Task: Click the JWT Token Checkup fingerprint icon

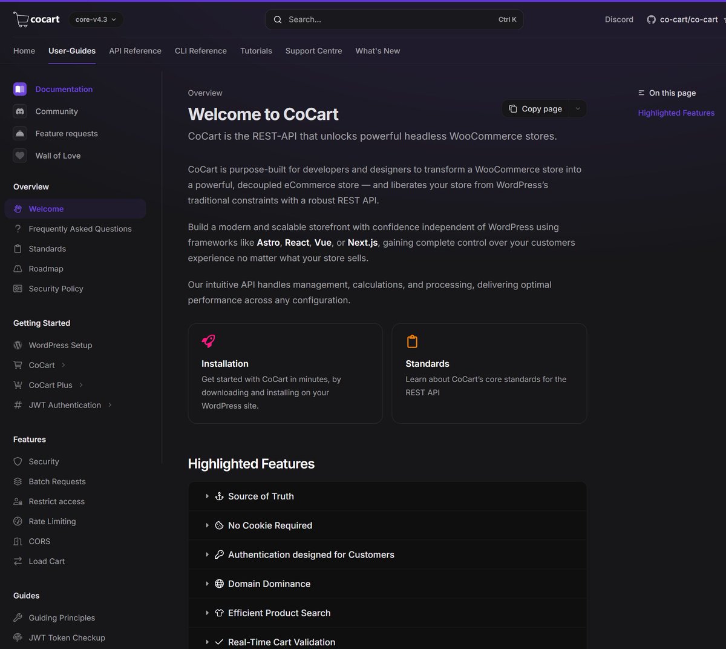Action: tap(18, 637)
